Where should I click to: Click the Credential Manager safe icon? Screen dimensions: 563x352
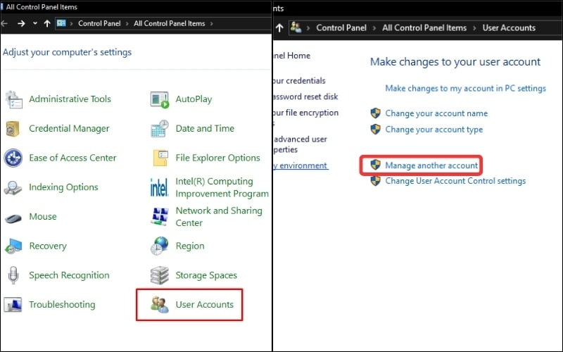(x=13, y=129)
